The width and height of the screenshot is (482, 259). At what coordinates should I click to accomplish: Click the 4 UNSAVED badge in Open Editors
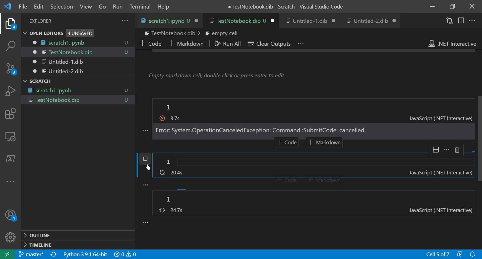click(80, 33)
